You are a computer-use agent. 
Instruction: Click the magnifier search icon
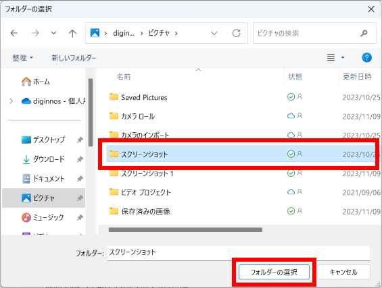[364, 33]
